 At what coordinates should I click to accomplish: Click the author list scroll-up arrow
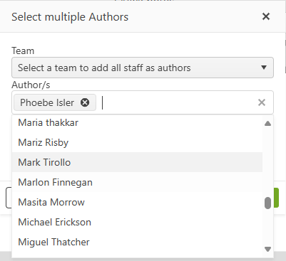pyautogui.click(x=267, y=123)
